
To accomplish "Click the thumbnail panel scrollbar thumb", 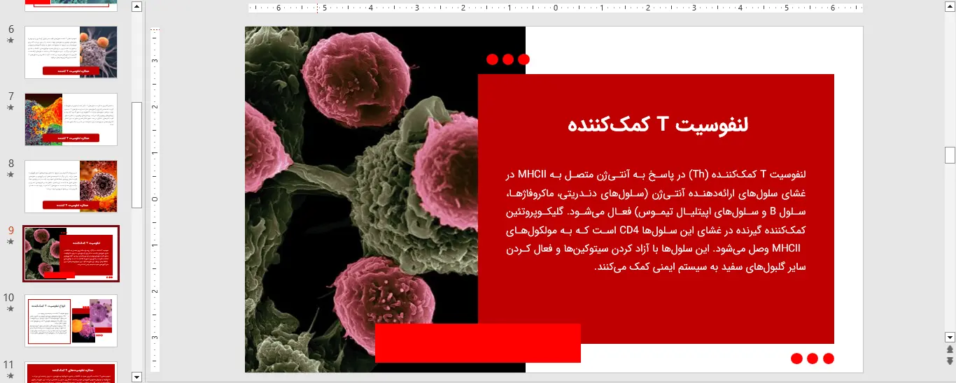I will point(136,154).
